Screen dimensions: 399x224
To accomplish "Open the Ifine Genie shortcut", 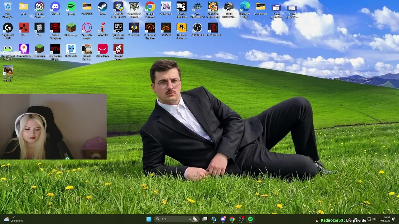I will pyautogui.click(x=103, y=51).
